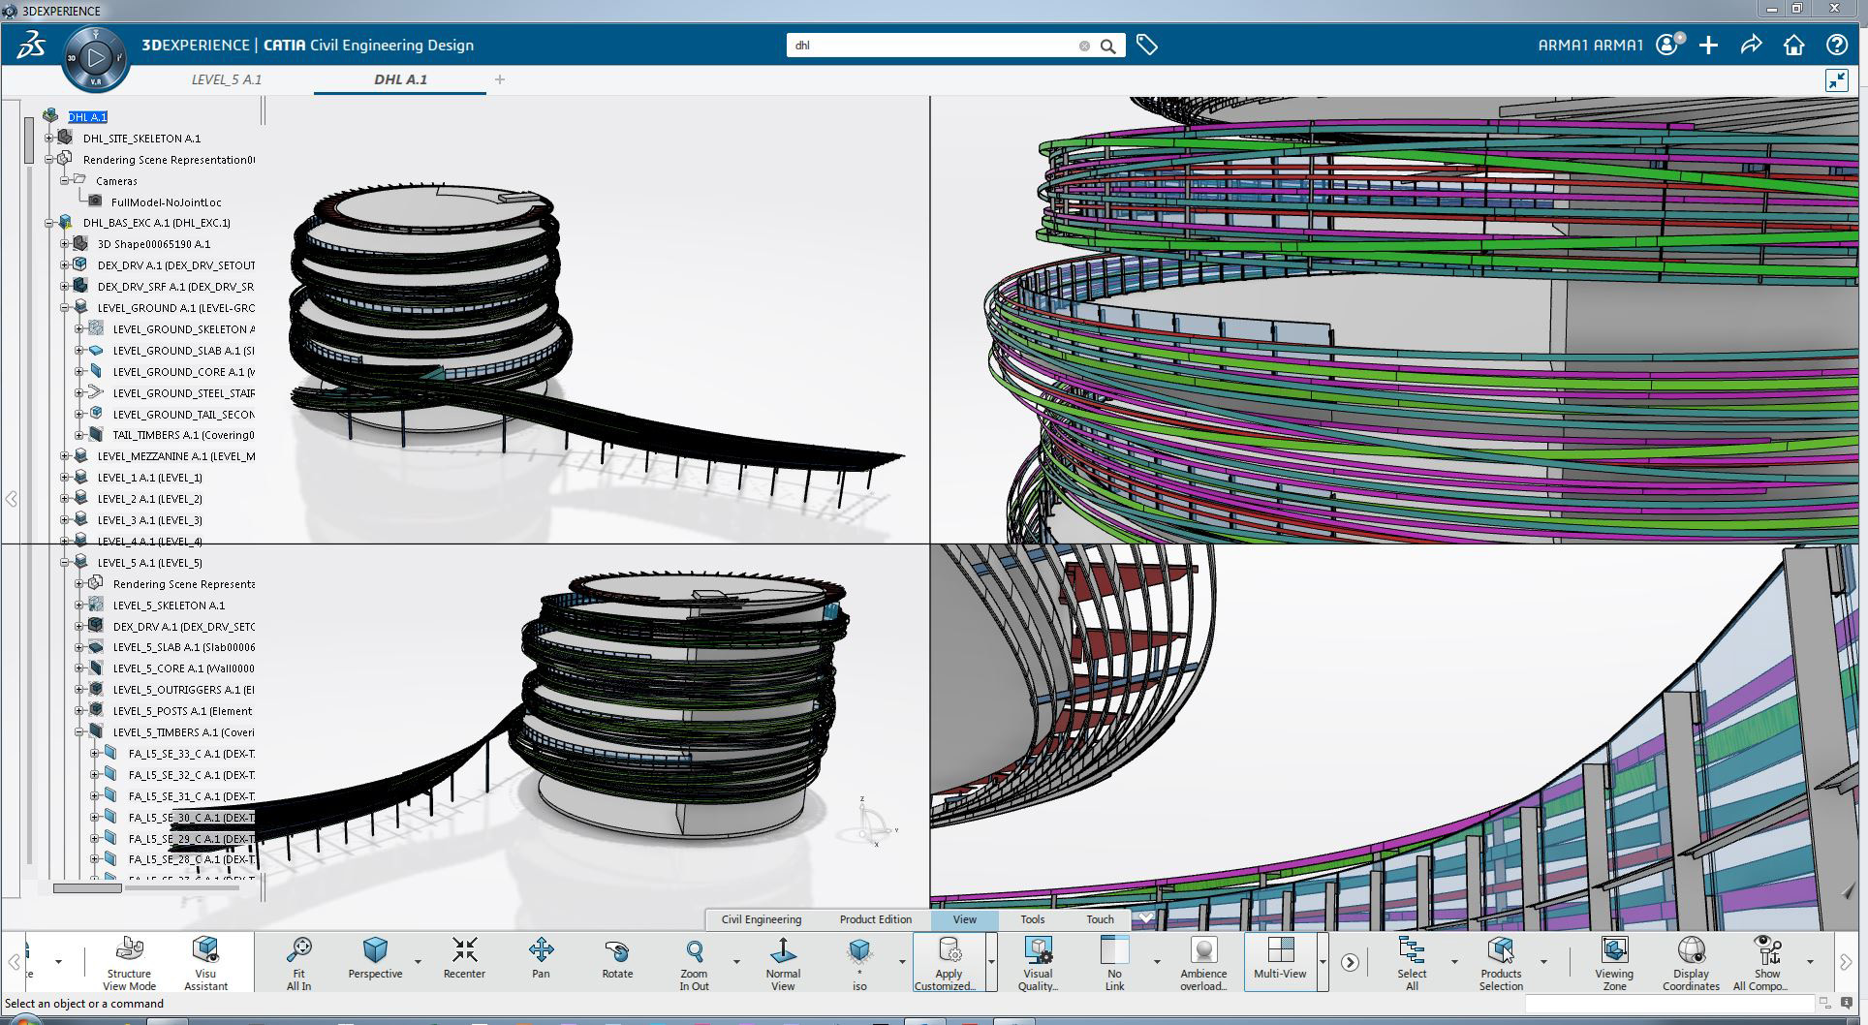Open the iso view dropdown arrow
This screenshot has width=1868, height=1025.
(902, 962)
